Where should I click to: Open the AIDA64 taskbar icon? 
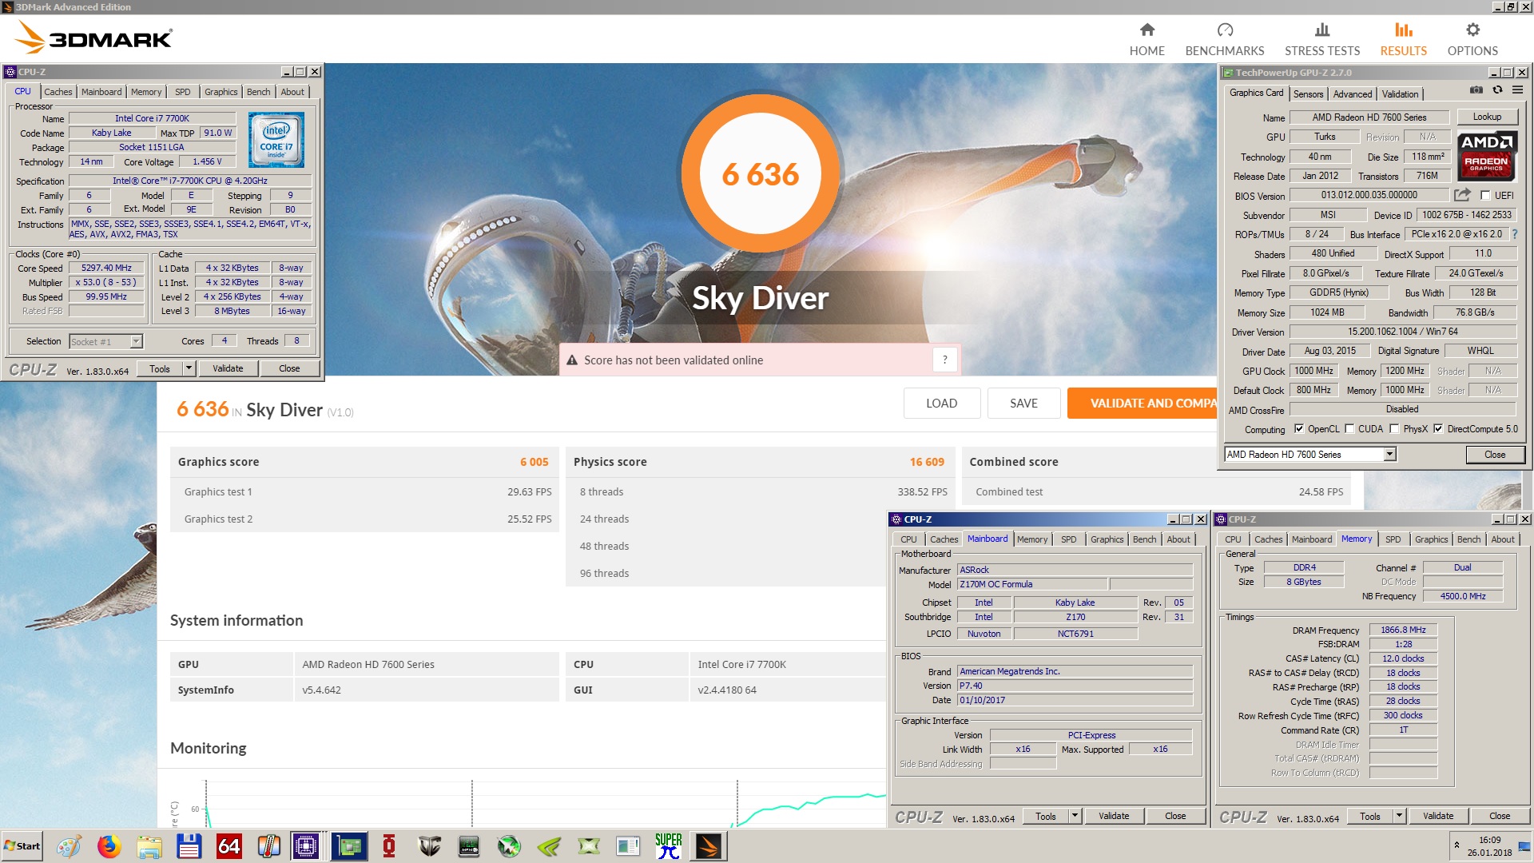pos(229,846)
